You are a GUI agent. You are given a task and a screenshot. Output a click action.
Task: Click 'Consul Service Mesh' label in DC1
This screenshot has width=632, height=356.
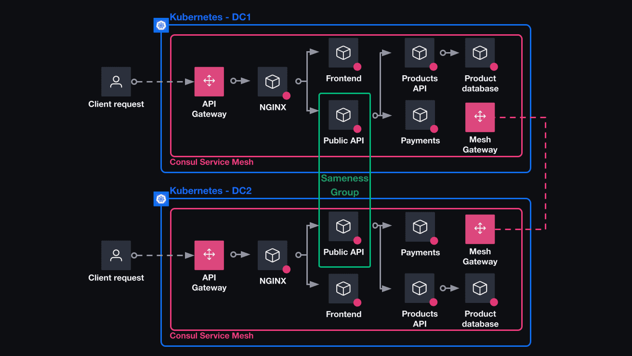coord(212,162)
